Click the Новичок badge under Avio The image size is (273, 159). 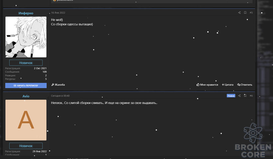coord(26,146)
